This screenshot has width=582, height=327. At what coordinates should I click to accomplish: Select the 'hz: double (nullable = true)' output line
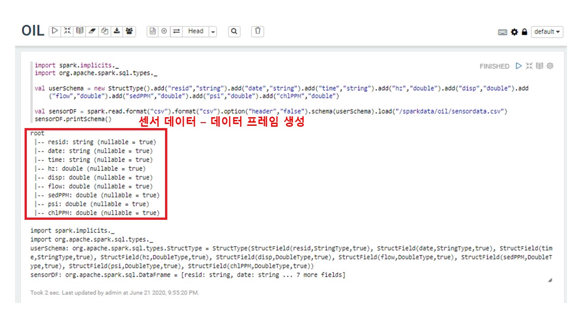click(x=90, y=168)
